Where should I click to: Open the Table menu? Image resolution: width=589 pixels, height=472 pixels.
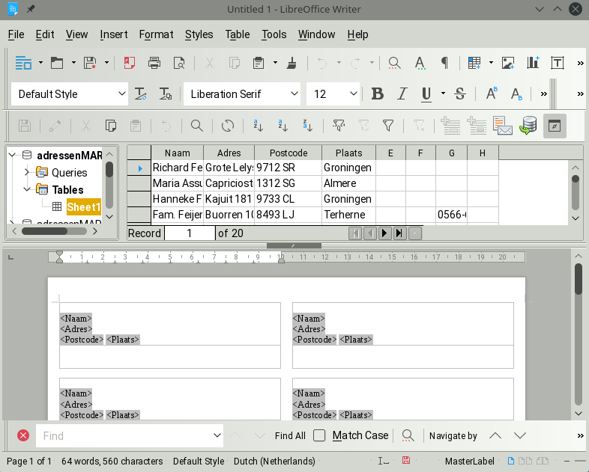pyautogui.click(x=238, y=34)
